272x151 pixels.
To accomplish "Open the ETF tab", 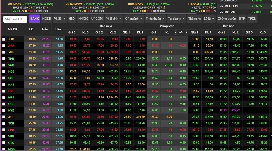I will click(242, 19).
